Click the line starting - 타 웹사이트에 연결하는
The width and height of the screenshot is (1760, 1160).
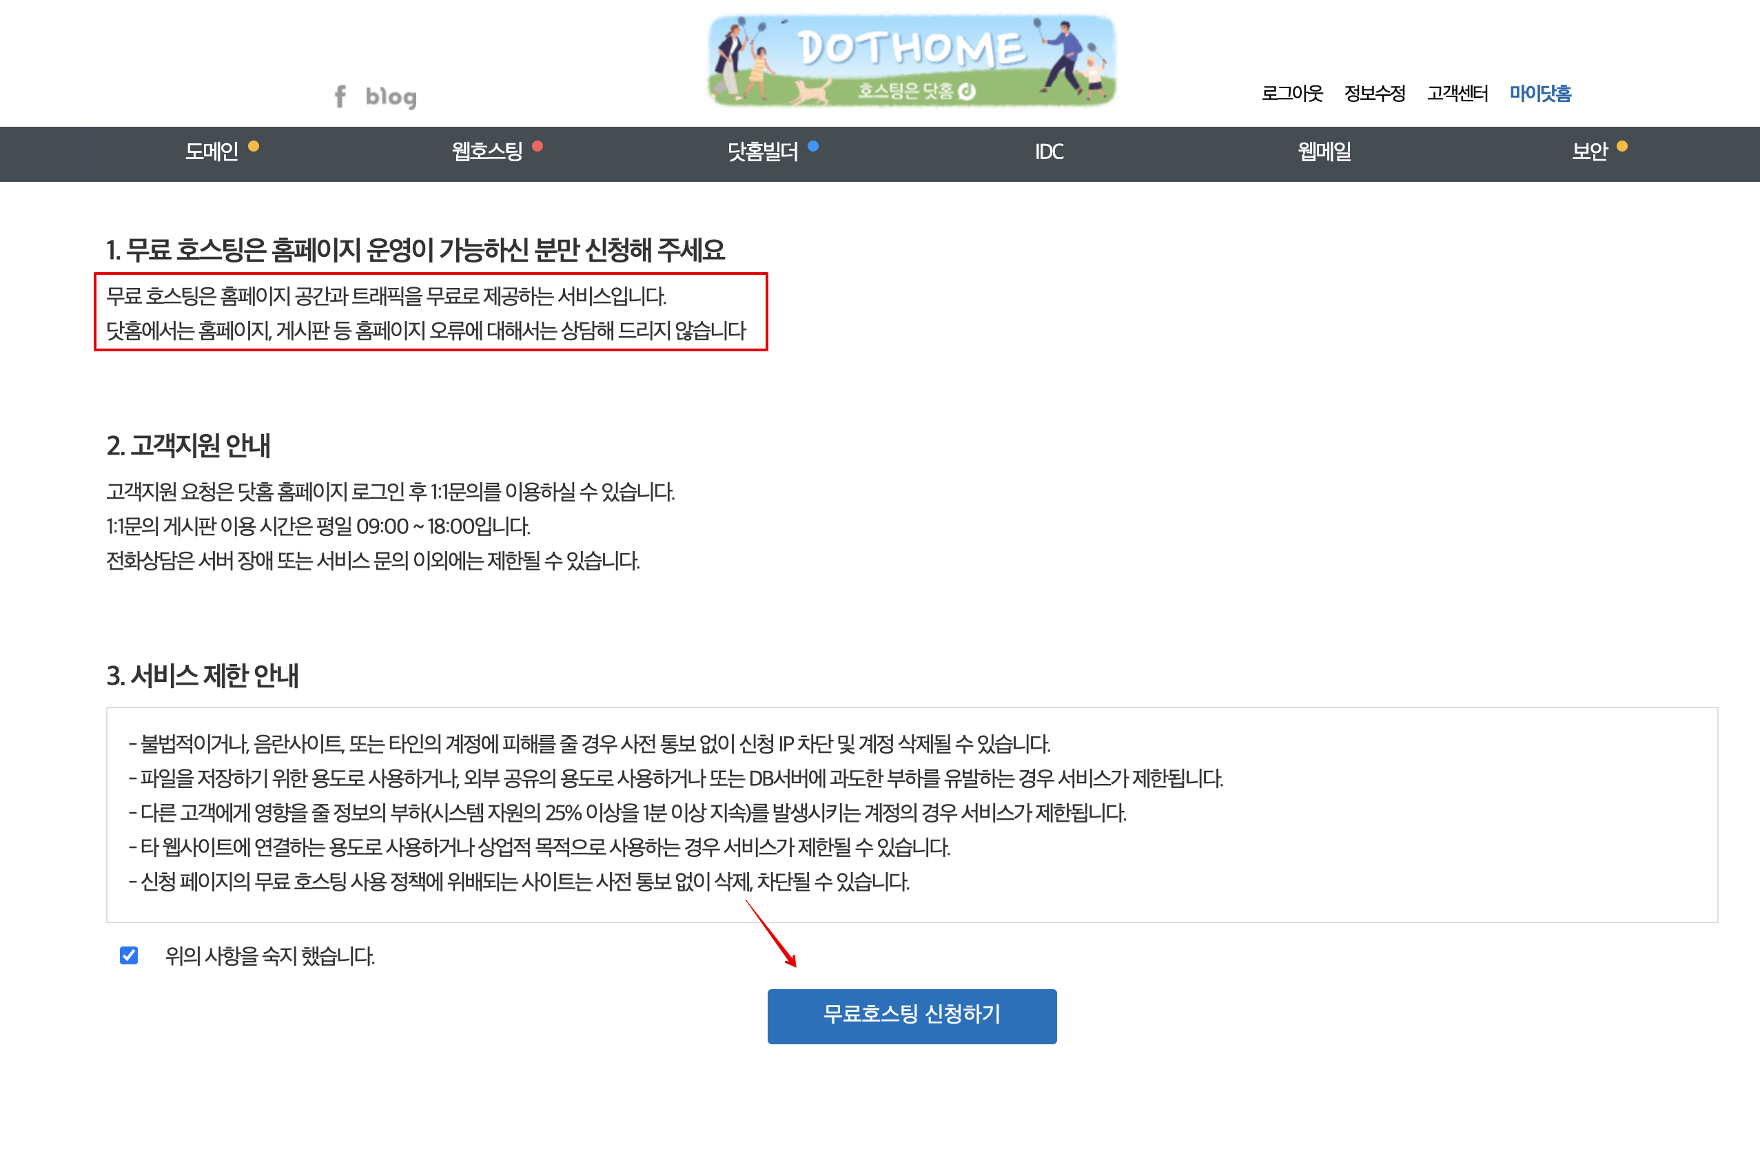click(x=540, y=847)
